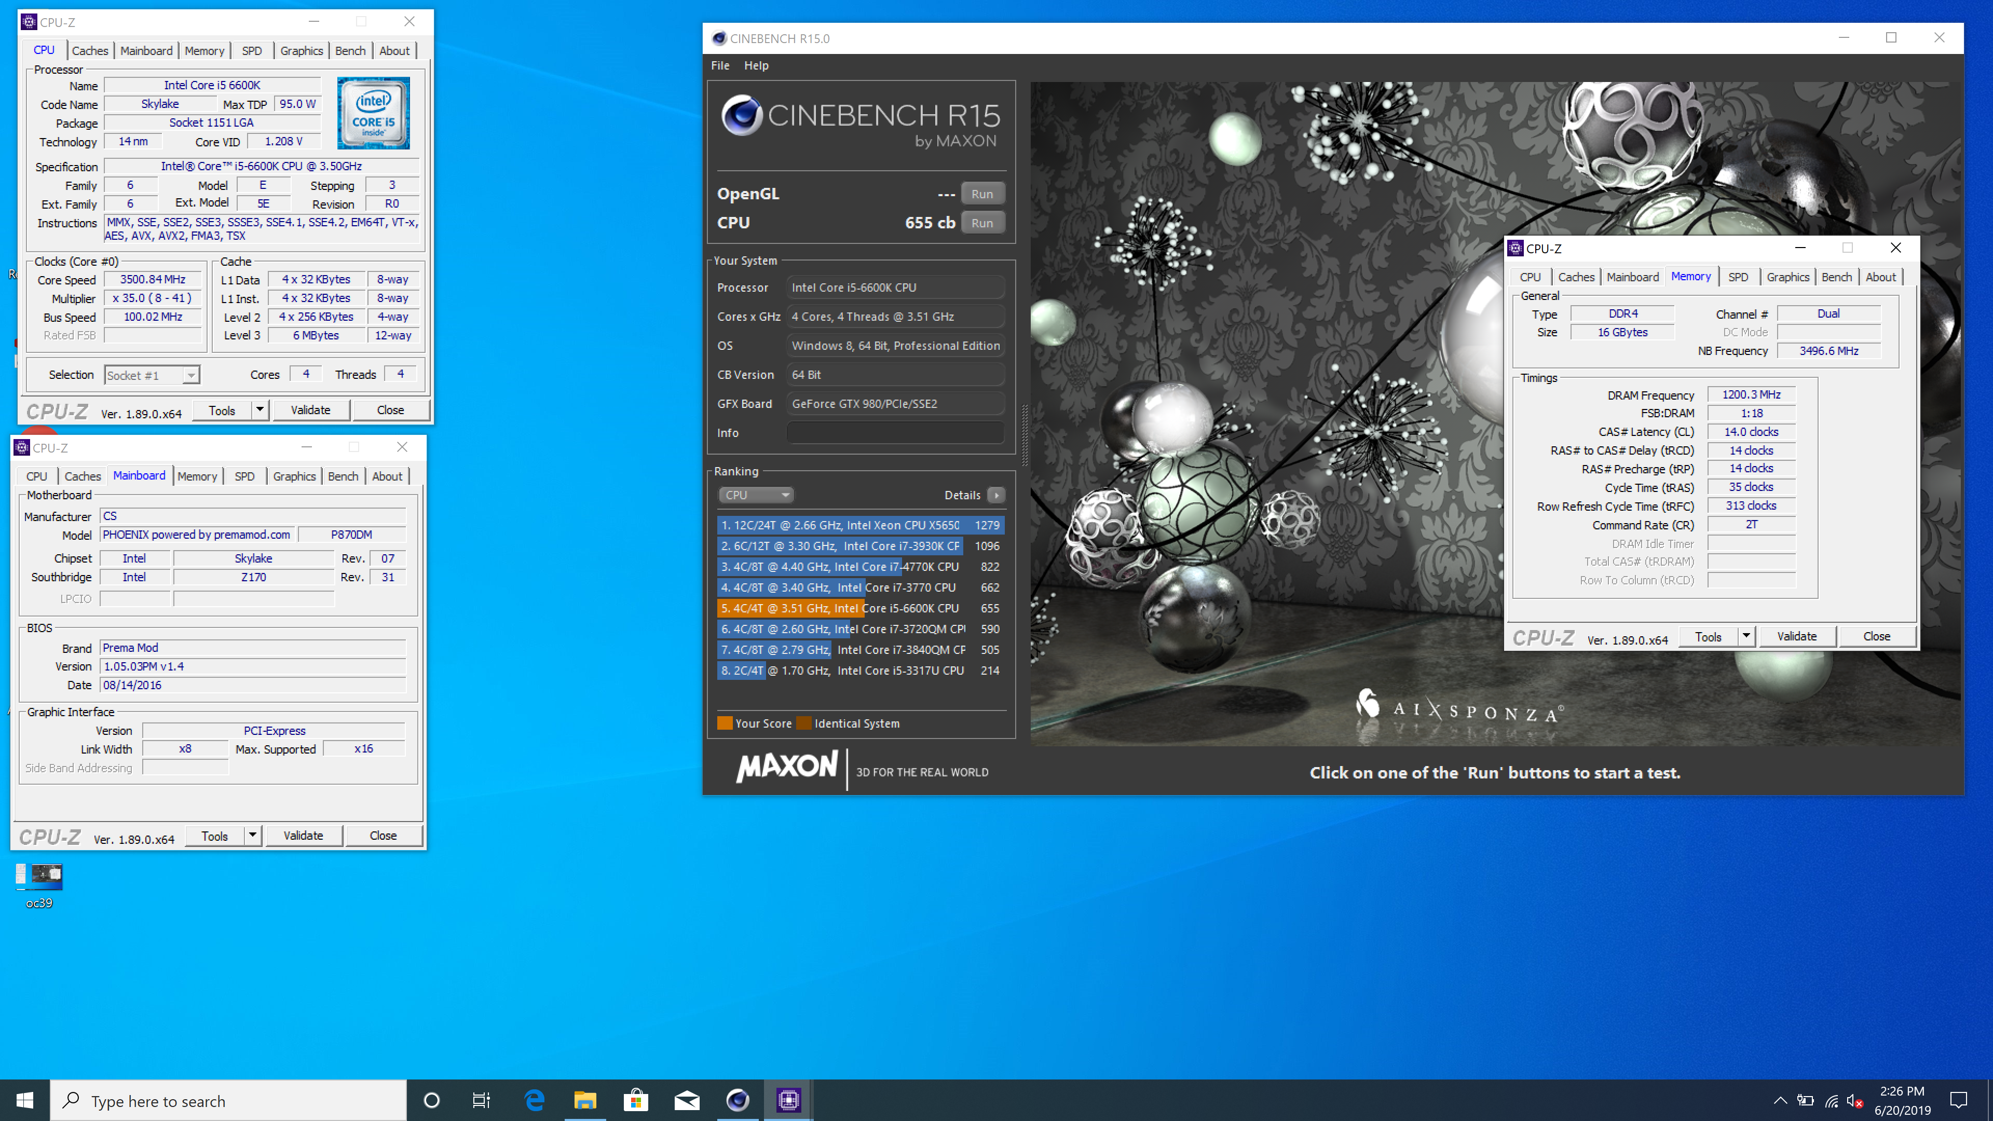The width and height of the screenshot is (1993, 1121).
Task: Open the Socket #1 selection dropdown
Action: 153,375
